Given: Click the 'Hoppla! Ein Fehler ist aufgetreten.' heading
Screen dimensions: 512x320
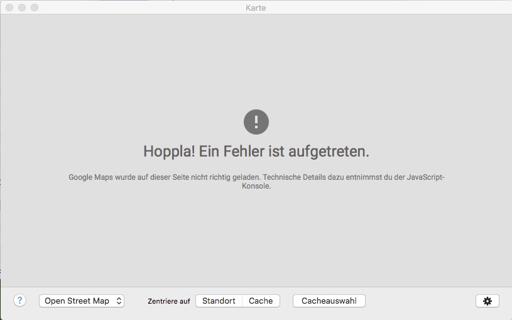Looking at the screenshot, I should [256, 152].
